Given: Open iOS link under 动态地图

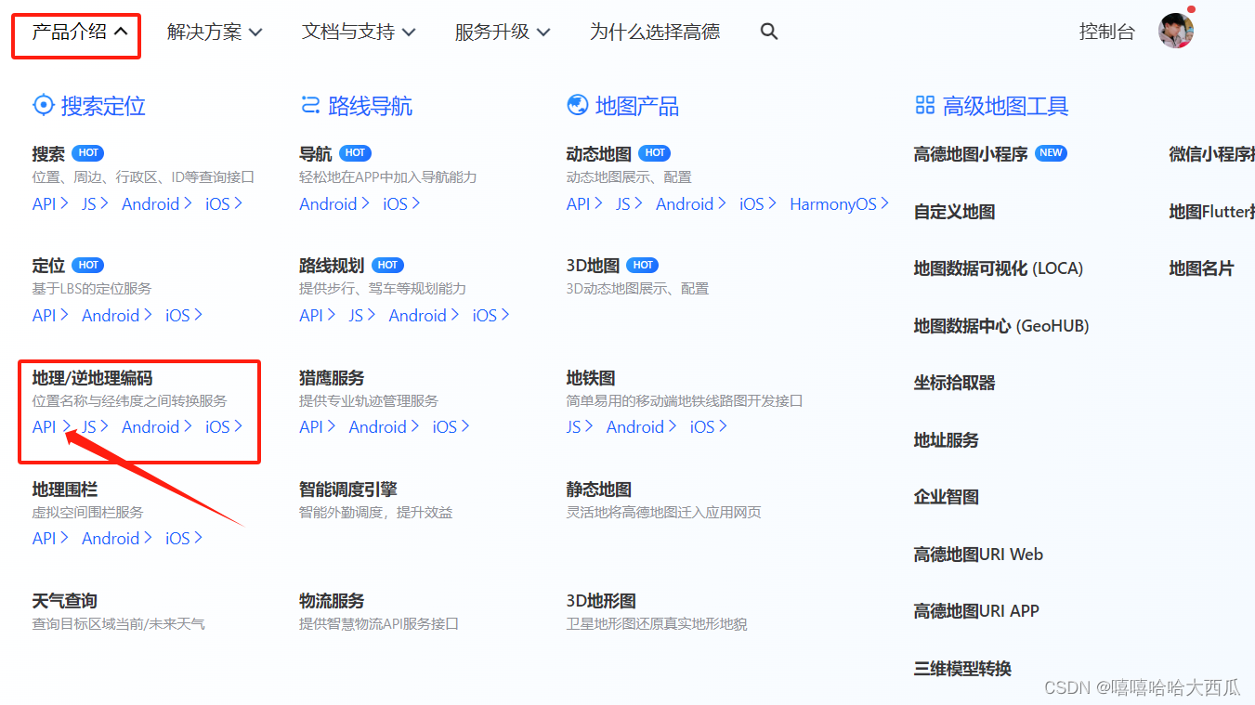Looking at the screenshot, I should click(759, 203).
